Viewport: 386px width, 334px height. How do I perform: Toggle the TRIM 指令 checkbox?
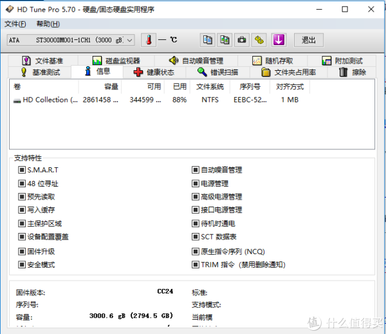pyautogui.click(x=196, y=264)
